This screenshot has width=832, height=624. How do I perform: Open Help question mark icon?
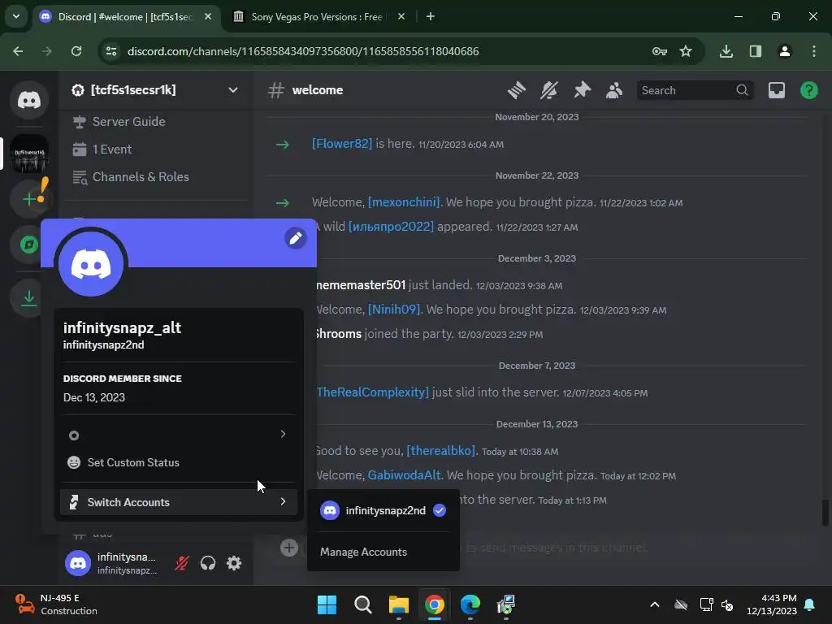pyautogui.click(x=808, y=90)
